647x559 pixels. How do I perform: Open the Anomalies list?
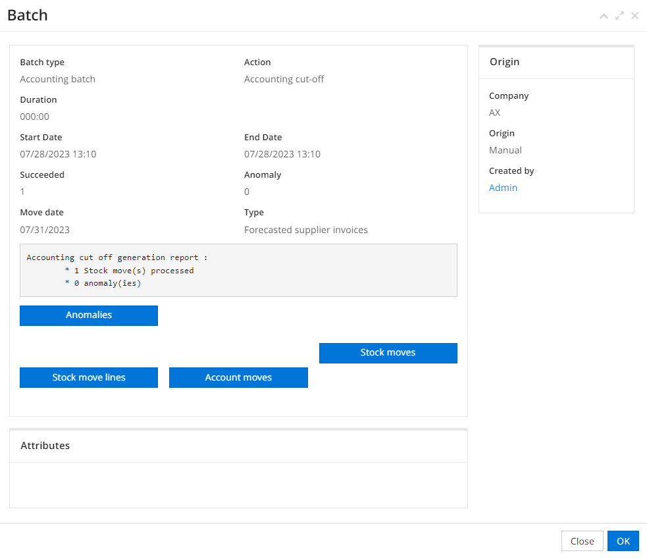(x=89, y=315)
